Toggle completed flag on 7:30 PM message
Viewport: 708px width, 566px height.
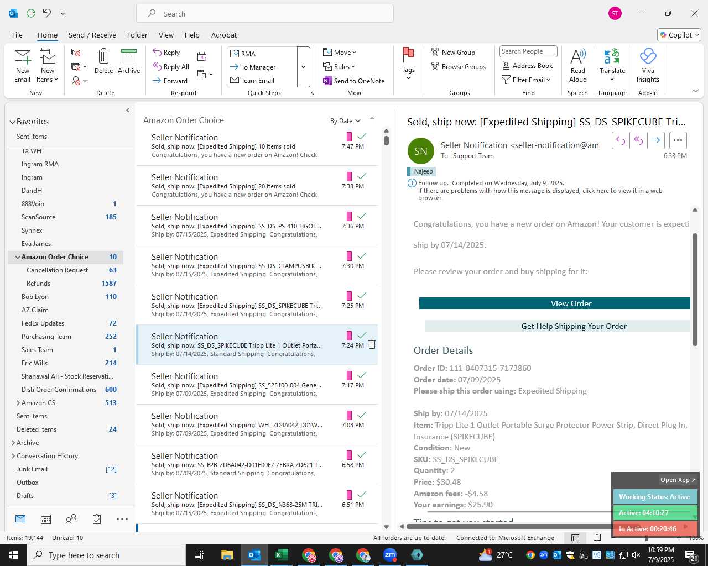pyautogui.click(x=362, y=255)
